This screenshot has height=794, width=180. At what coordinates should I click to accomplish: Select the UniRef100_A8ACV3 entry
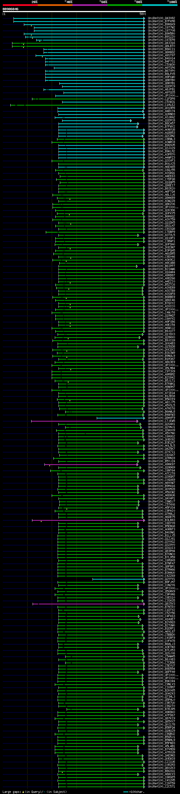tap(161, 774)
